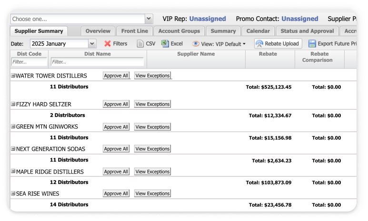
Task: View Exceptions for WATER TOWER DISTILLERS
Action: [152, 76]
